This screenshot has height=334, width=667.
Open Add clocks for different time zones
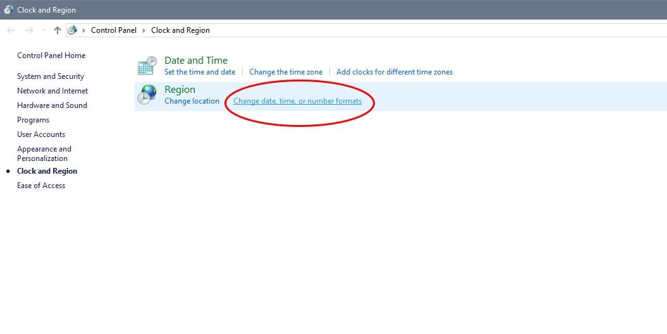[395, 72]
